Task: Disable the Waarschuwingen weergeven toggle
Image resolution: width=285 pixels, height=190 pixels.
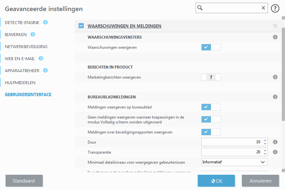Action: 211,47
